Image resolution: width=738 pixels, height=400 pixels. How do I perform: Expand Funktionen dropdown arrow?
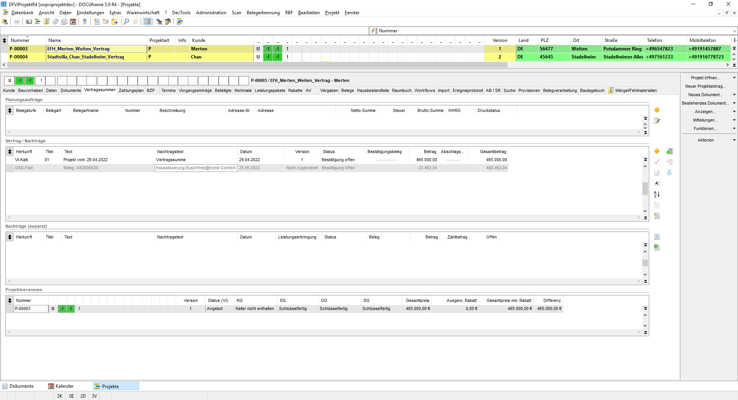tap(734, 129)
